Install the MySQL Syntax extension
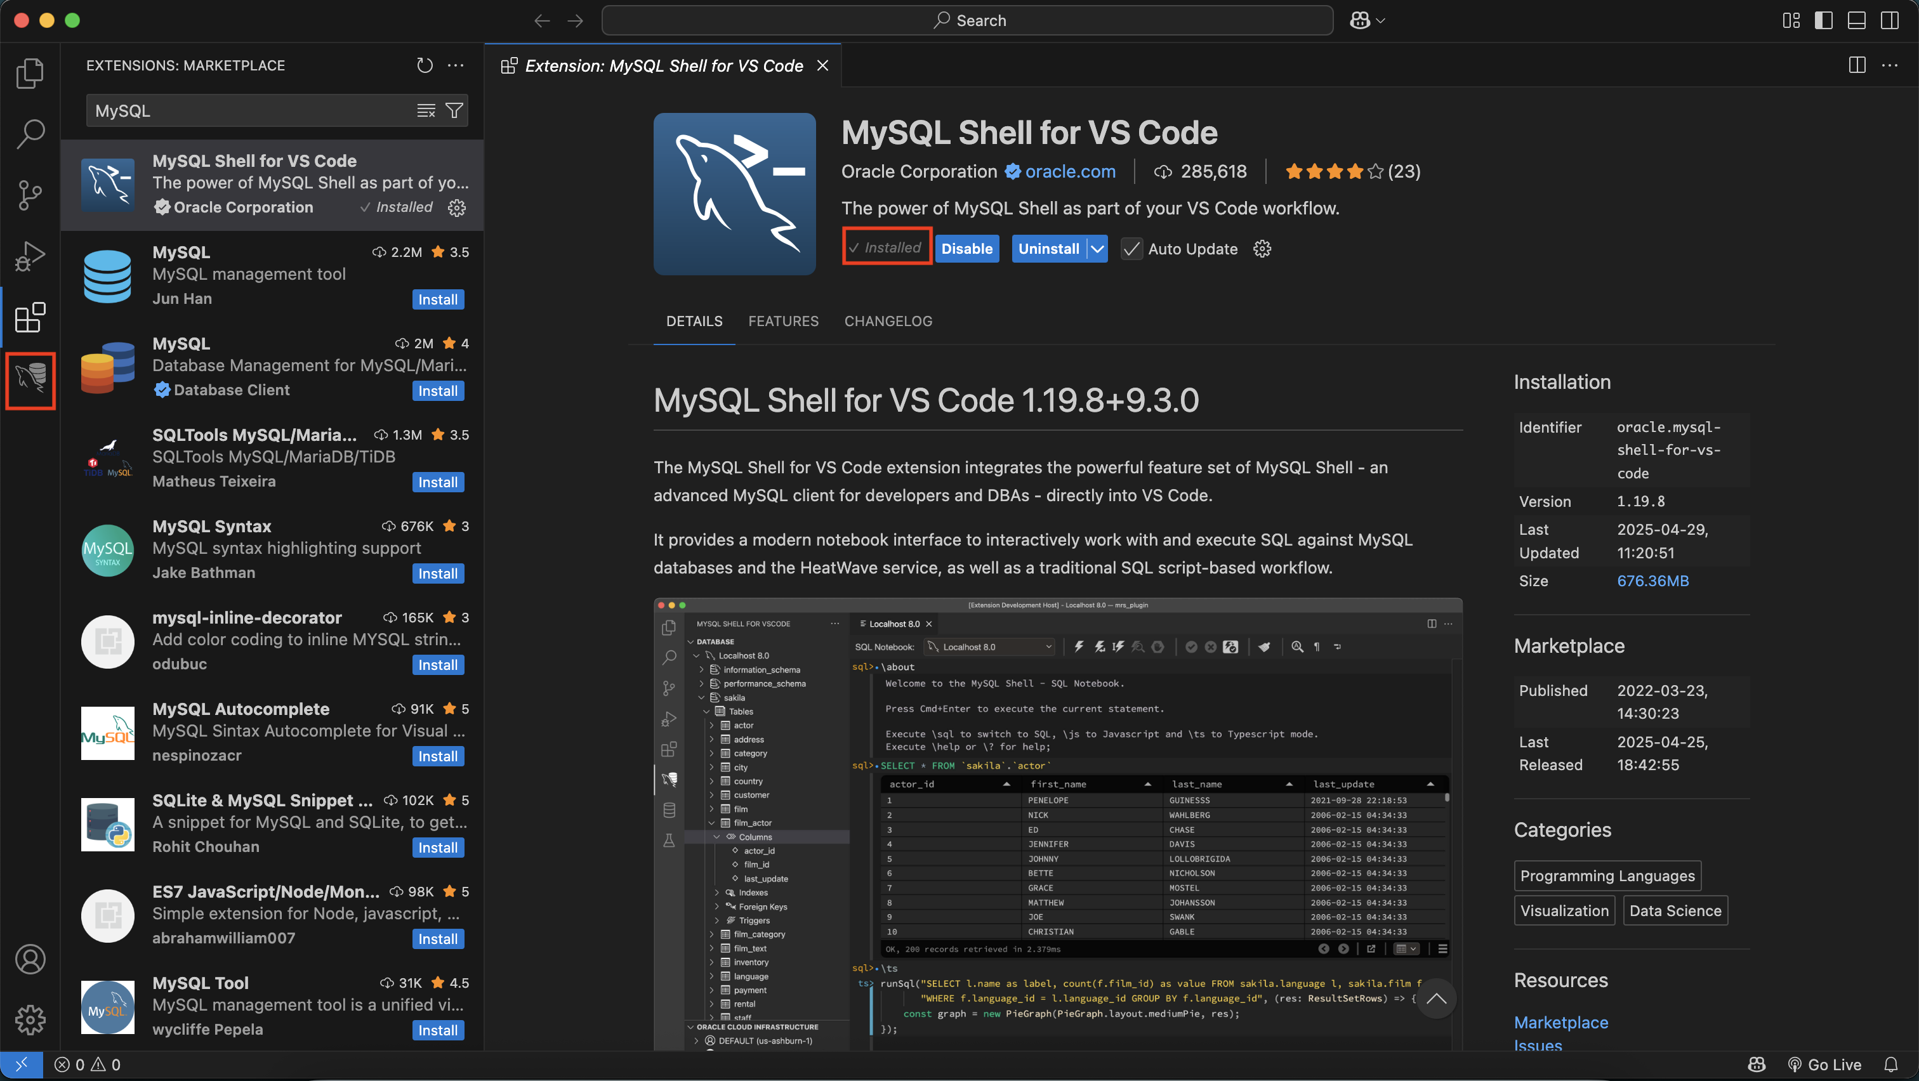The width and height of the screenshot is (1919, 1081). pyautogui.click(x=438, y=573)
